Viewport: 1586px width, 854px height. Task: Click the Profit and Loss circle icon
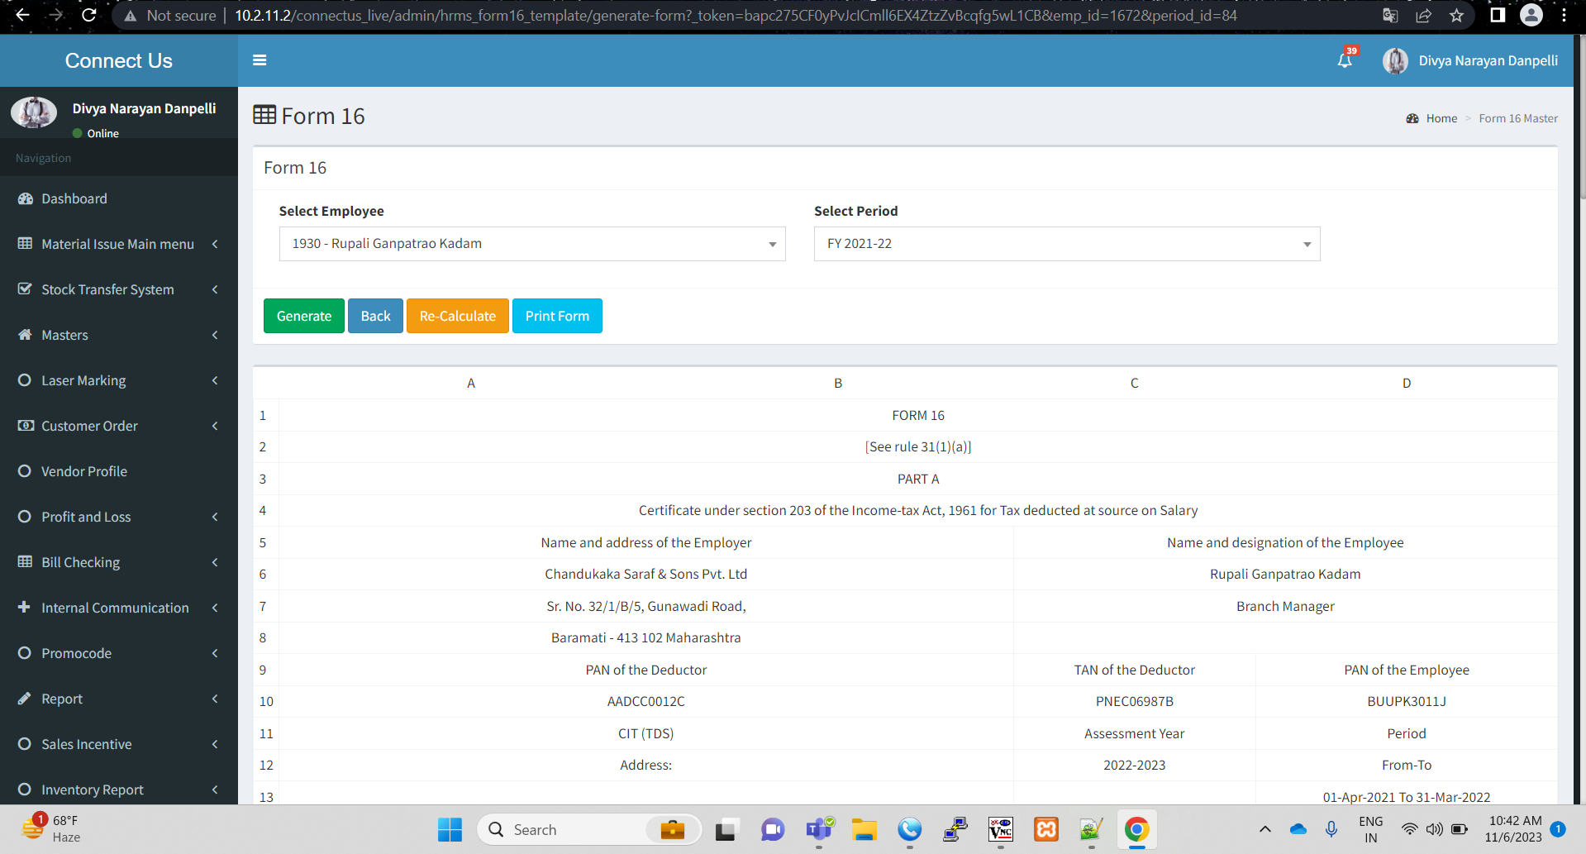pos(25,517)
